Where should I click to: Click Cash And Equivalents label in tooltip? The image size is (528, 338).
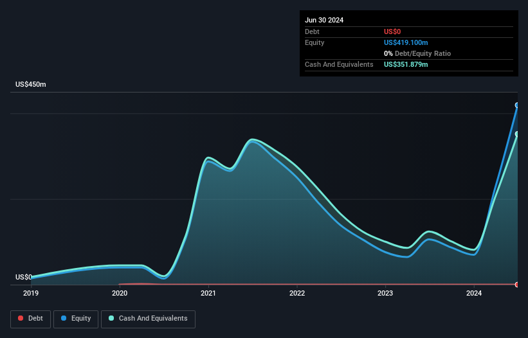339,64
